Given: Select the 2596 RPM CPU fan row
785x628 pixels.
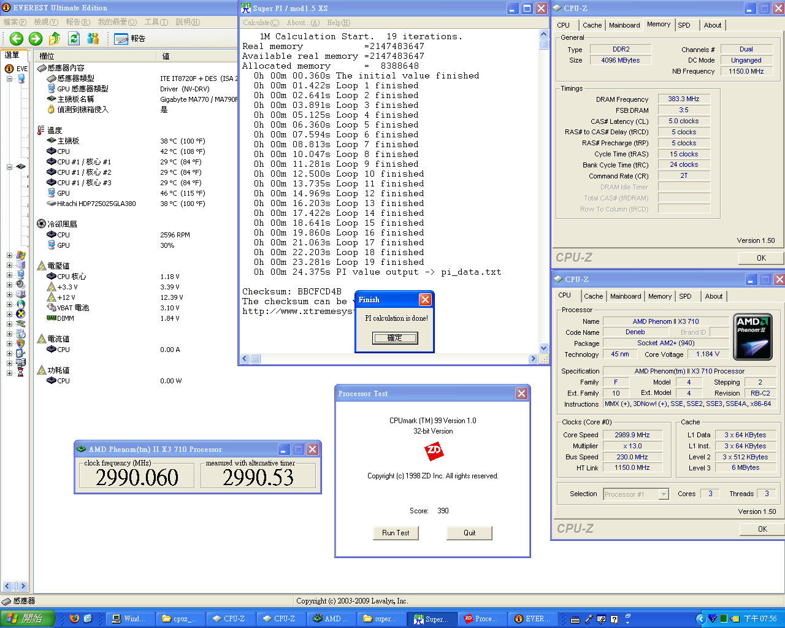Looking at the screenshot, I should (x=136, y=235).
